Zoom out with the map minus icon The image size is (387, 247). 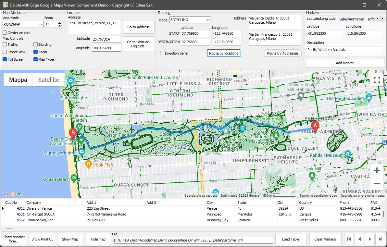[377, 184]
